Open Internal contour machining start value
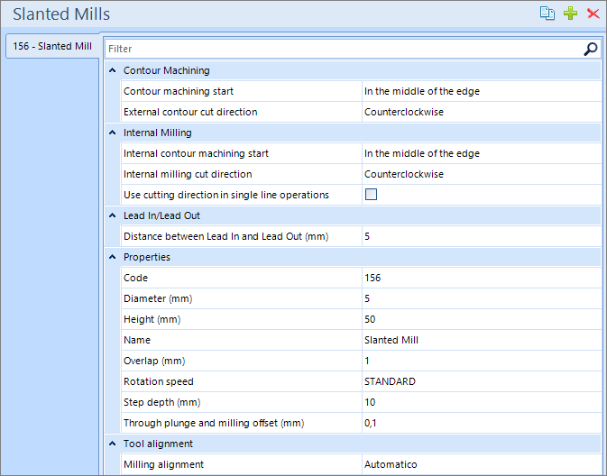The width and height of the screenshot is (607, 476). 482,153
